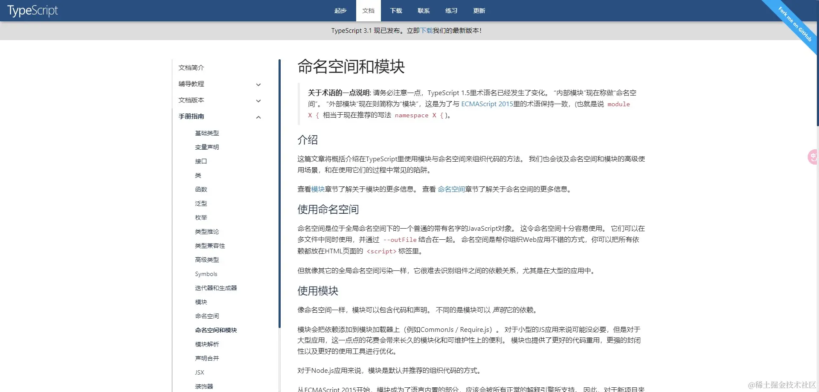
Task: Go to 声明合并 in the sidebar
Action: [207, 358]
